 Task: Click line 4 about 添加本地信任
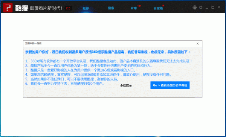pos(98,75)
